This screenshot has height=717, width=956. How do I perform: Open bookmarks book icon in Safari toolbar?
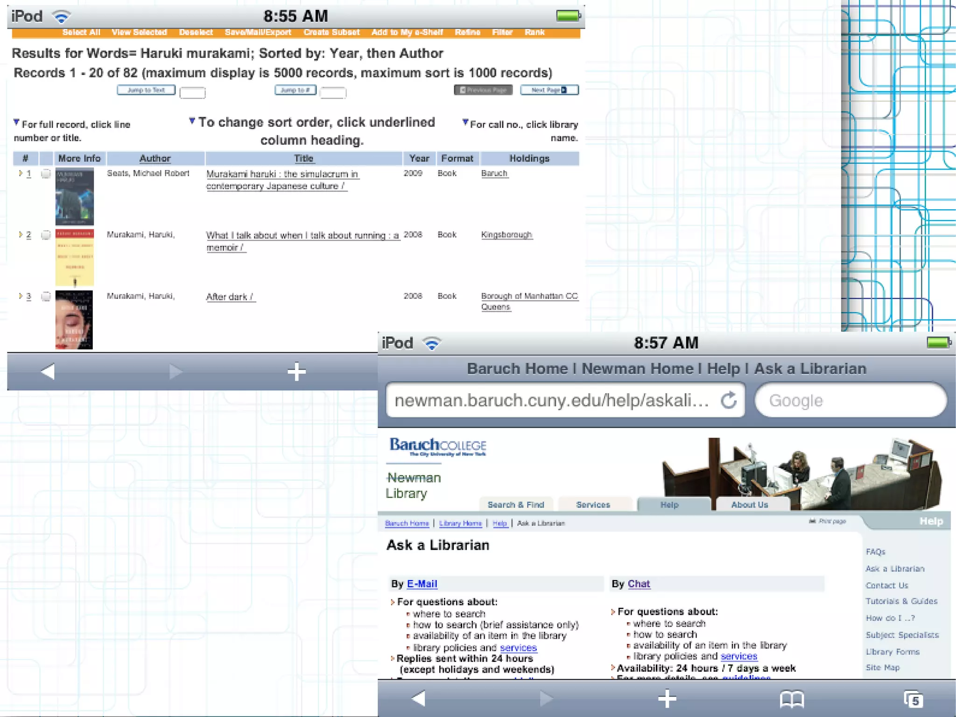click(792, 699)
